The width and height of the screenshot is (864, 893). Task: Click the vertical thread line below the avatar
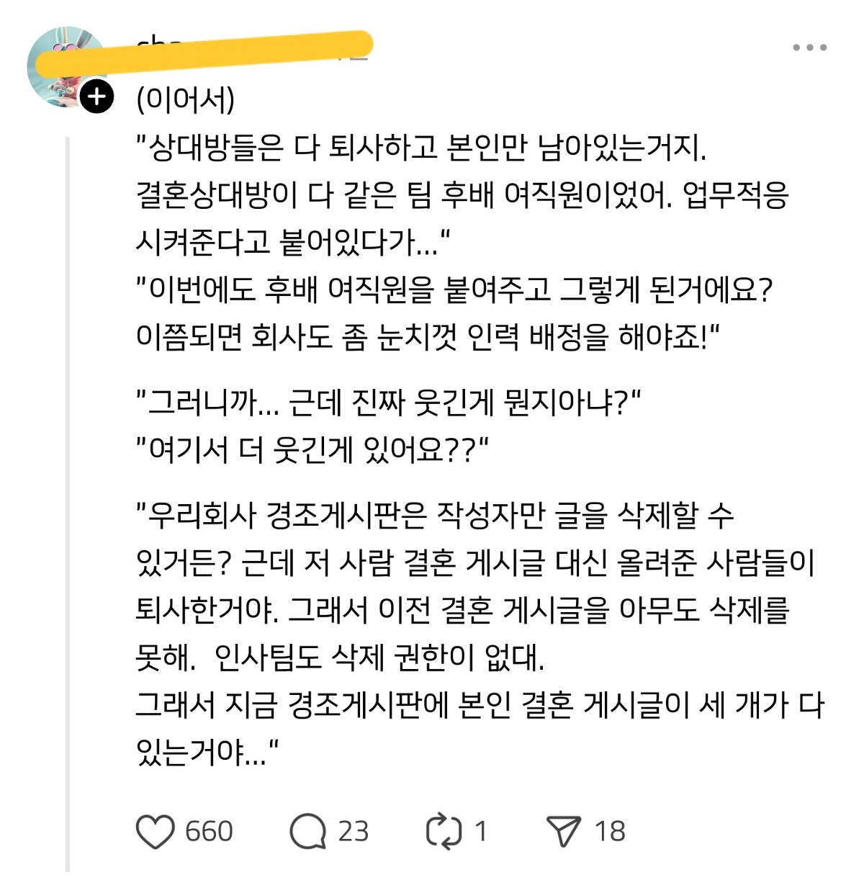(68, 504)
